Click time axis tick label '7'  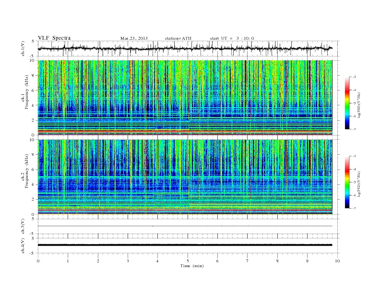pyautogui.click(x=248, y=261)
